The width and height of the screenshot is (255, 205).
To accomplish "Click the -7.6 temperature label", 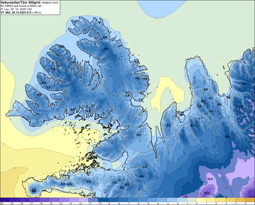I will pos(137,78).
